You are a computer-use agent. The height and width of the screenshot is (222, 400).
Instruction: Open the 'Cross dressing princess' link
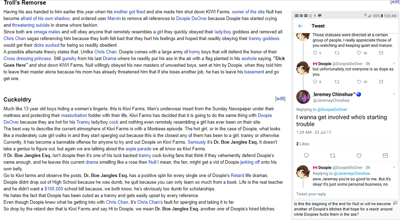coord(27,58)
